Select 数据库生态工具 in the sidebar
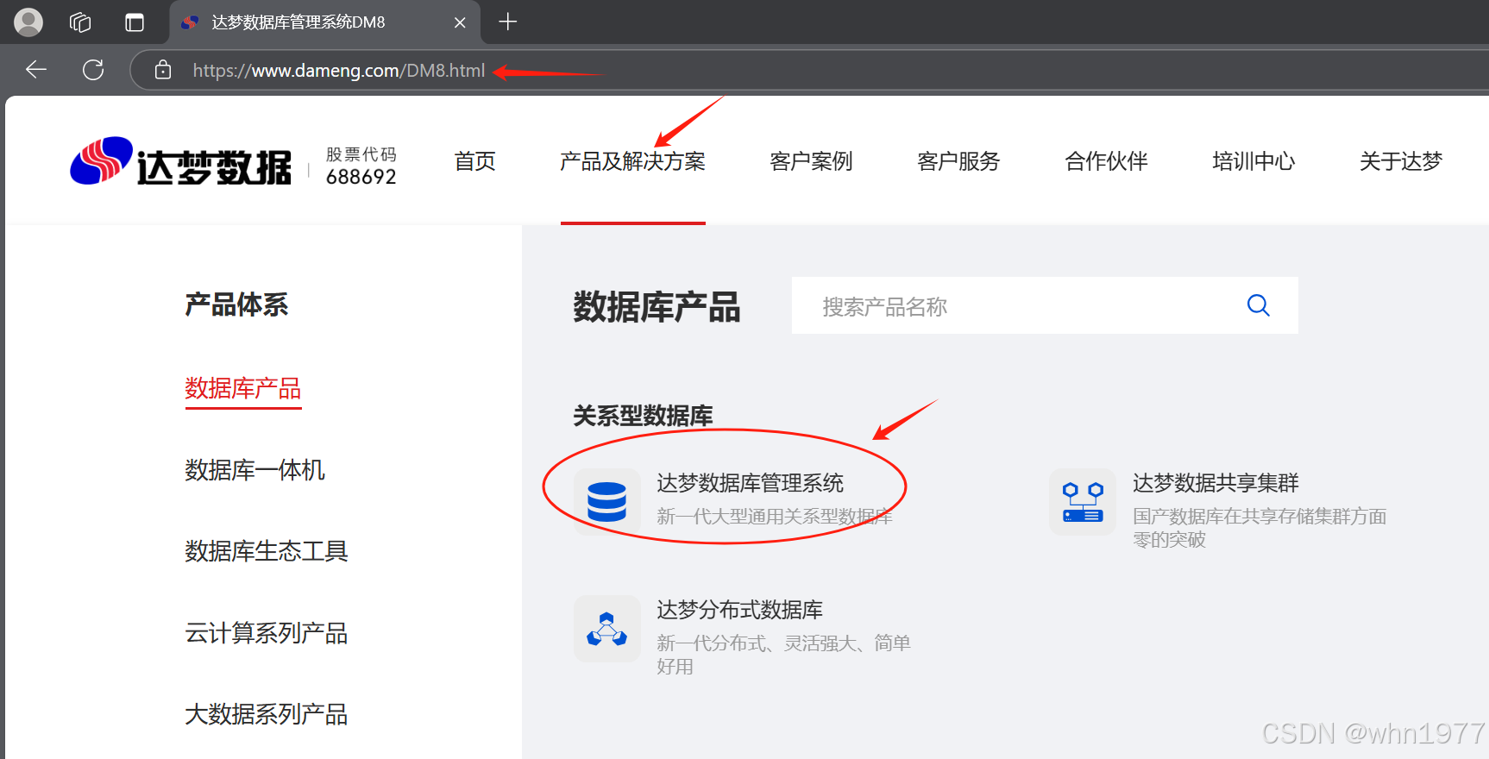 pyautogui.click(x=267, y=551)
